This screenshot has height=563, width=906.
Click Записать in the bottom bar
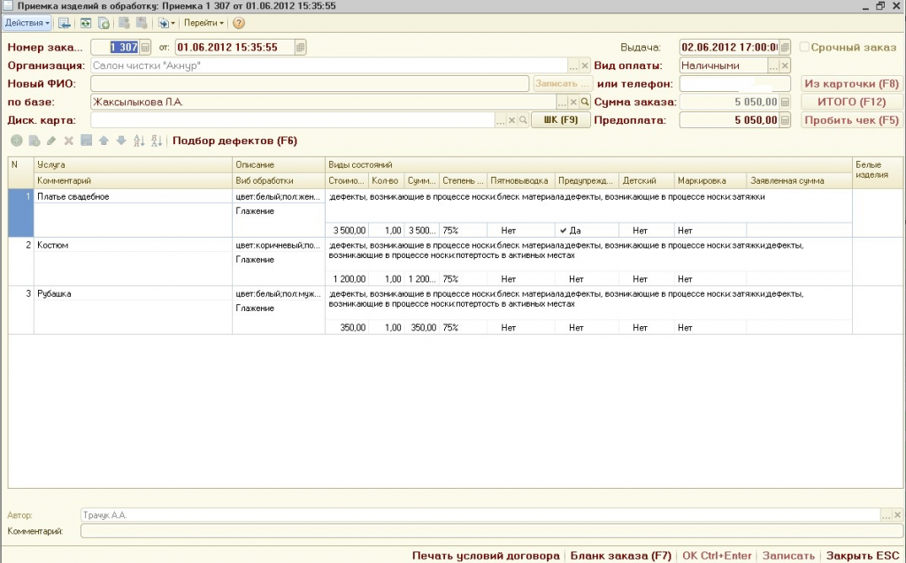point(788,556)
